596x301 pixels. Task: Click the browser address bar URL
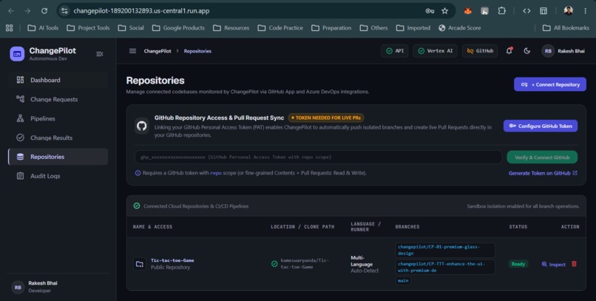[141, 11]
